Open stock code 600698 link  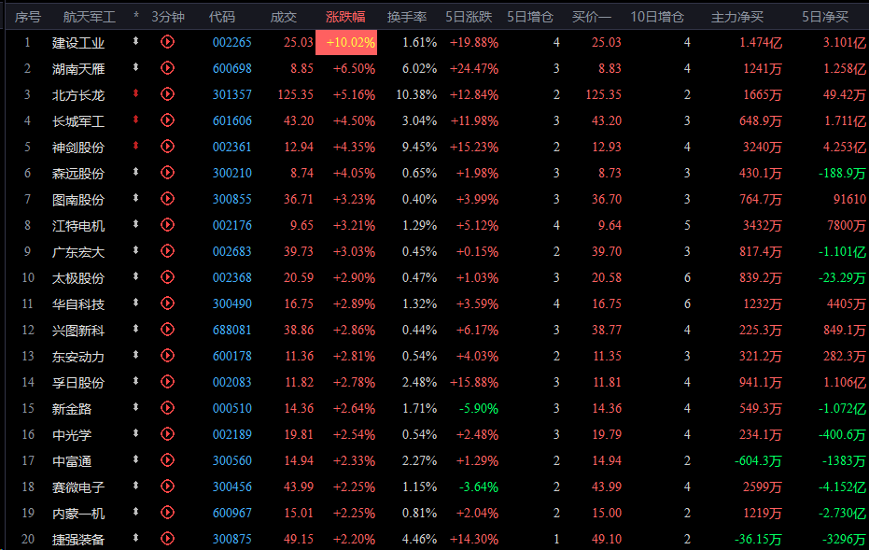tap(231, 68)
